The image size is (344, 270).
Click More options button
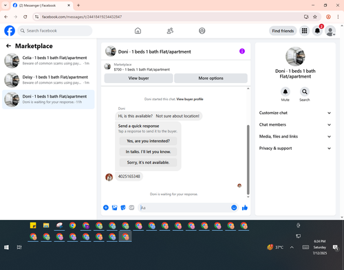pos(211,78)
